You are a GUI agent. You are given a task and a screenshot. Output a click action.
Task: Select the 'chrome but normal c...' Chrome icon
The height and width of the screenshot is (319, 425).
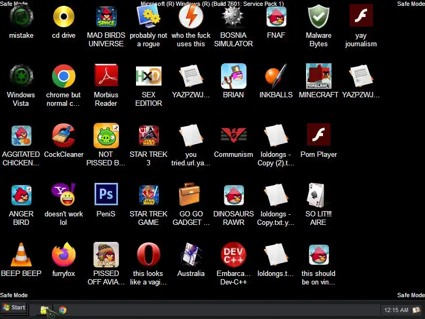tap(64, 76)
